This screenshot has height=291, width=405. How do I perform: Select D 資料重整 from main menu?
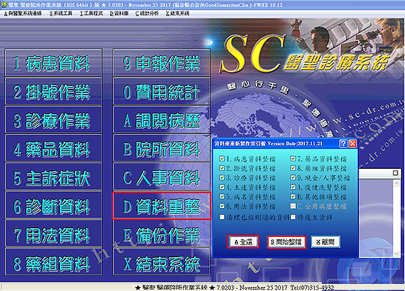tap(161, 207)
